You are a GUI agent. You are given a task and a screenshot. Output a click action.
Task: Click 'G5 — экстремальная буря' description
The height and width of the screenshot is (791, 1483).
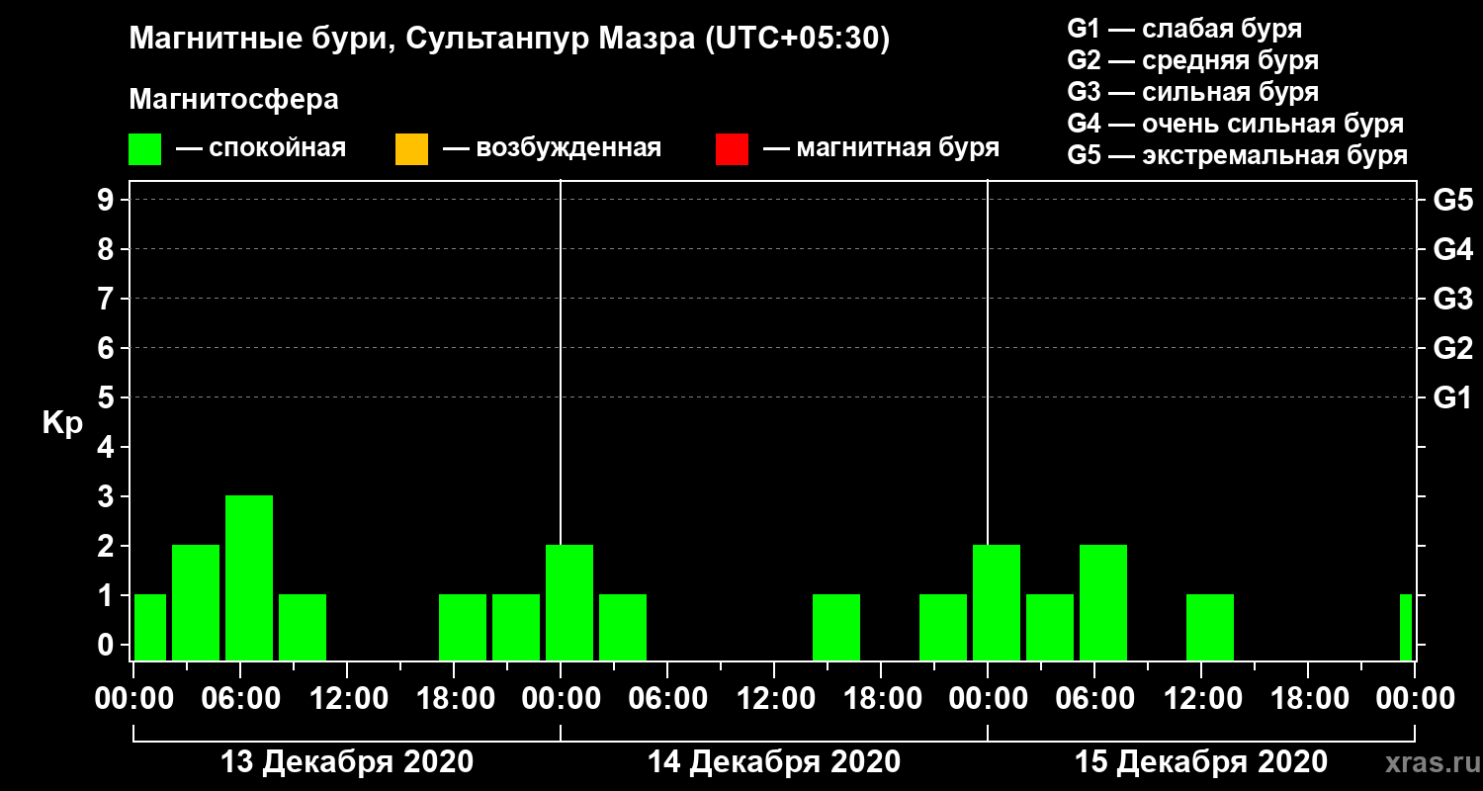pos(1238,156)
